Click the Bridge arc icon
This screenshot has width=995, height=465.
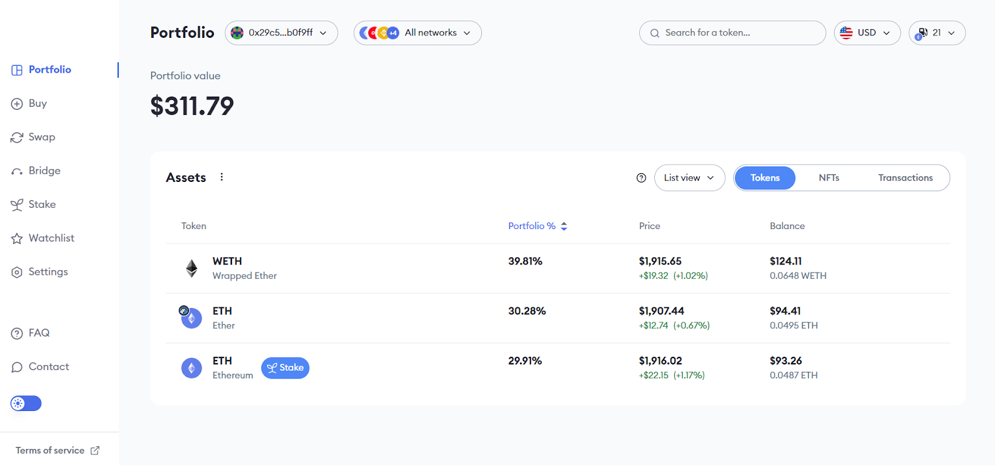pos(17,171)
